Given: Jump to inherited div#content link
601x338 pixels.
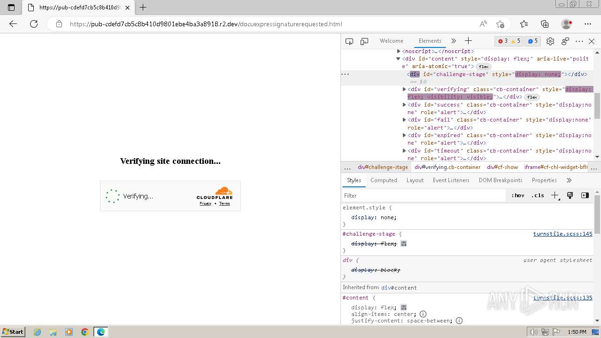Looking at the screenshot, I should tap(399, 287).
